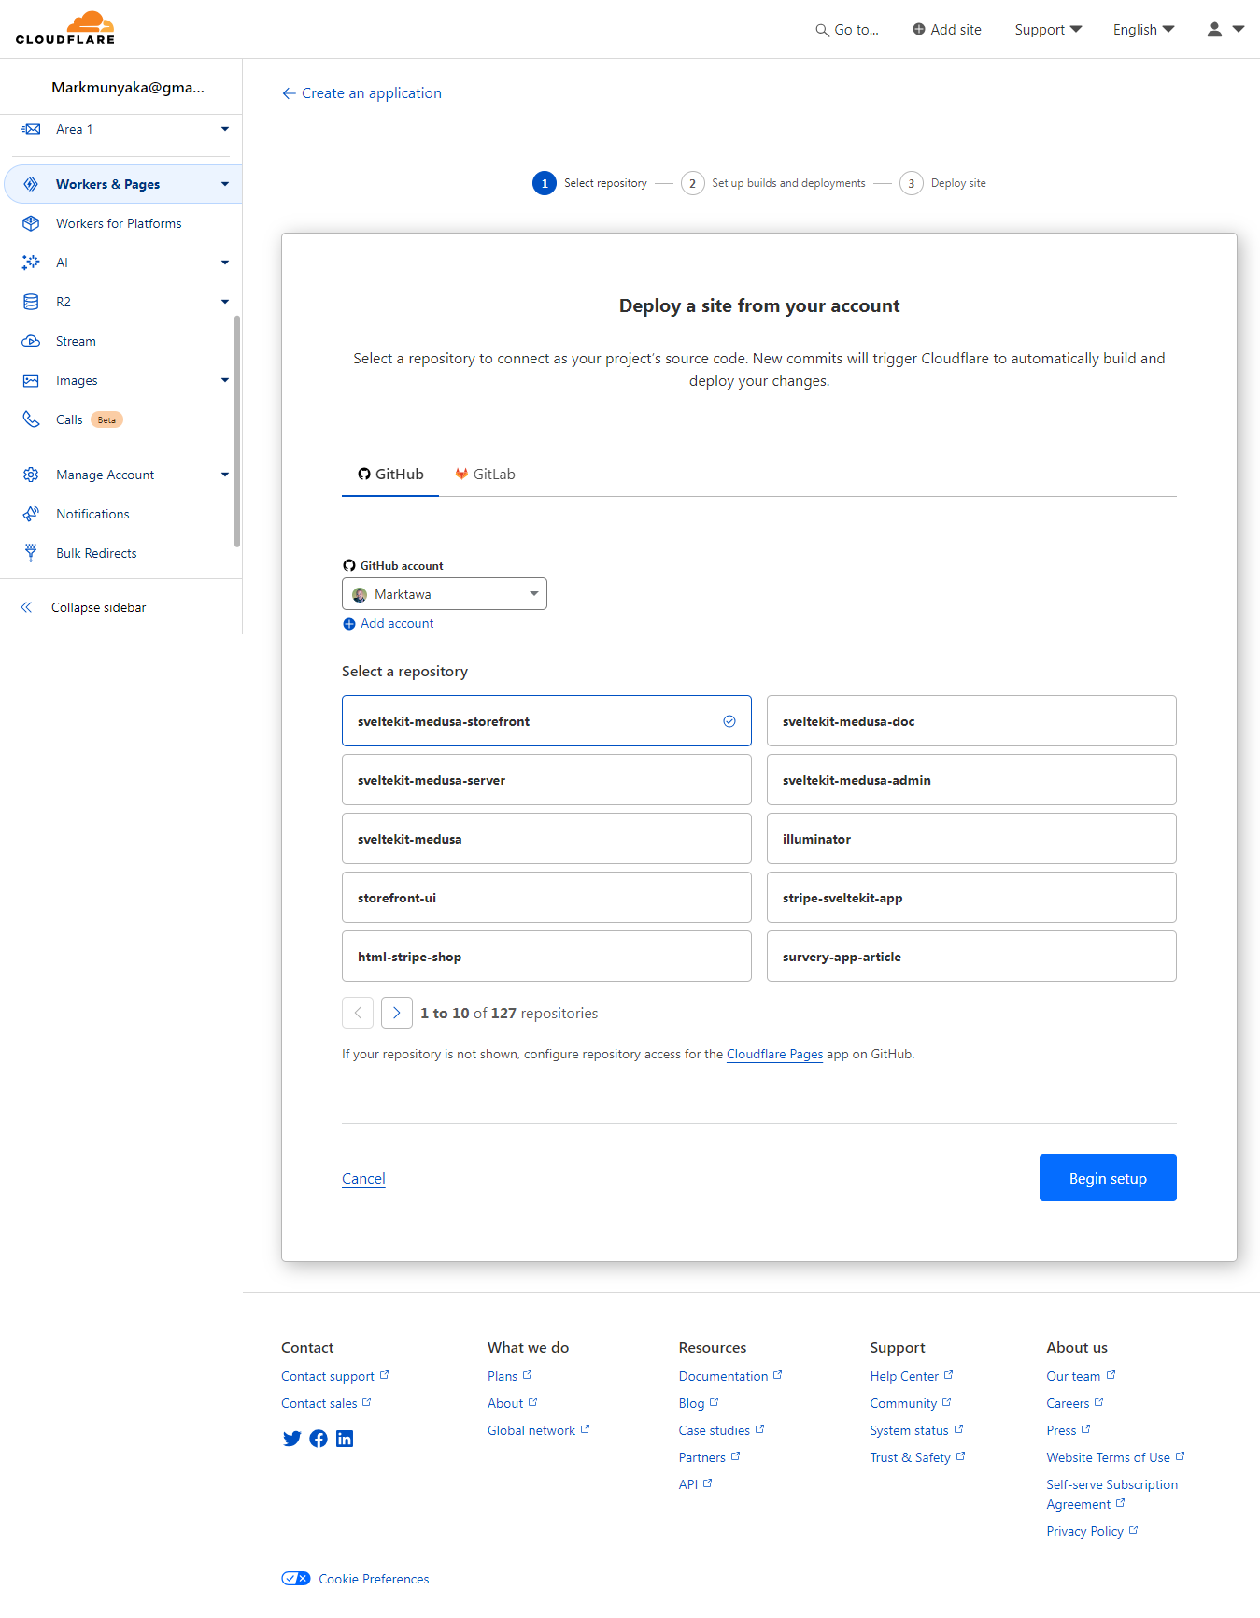Click the sidebar vertical scrollbar

point(237,431)
